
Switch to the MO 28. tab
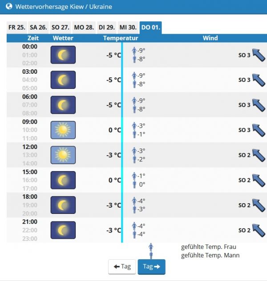[84, 28]
